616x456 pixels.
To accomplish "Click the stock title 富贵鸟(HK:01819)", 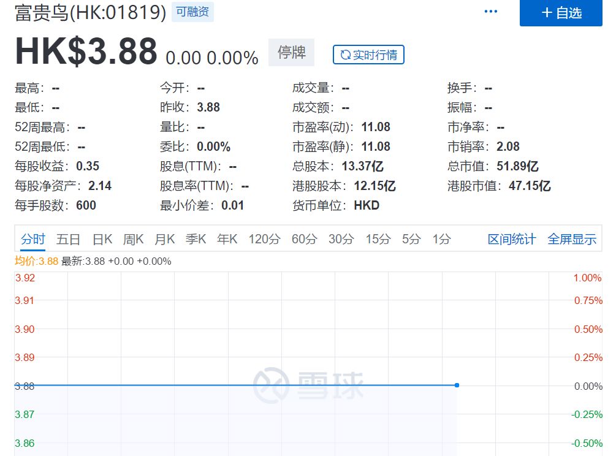I will (x=90, y=12).
